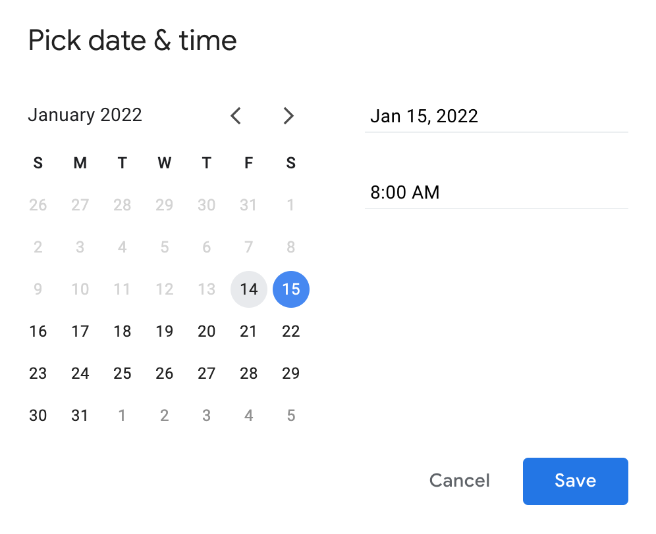Screen dimensions: 656x534
Task: Pick January 29 in the calendar
Action: (291, 374)
